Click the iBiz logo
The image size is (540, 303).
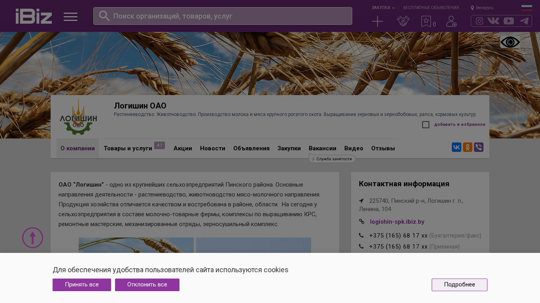(x=34, y=16)
